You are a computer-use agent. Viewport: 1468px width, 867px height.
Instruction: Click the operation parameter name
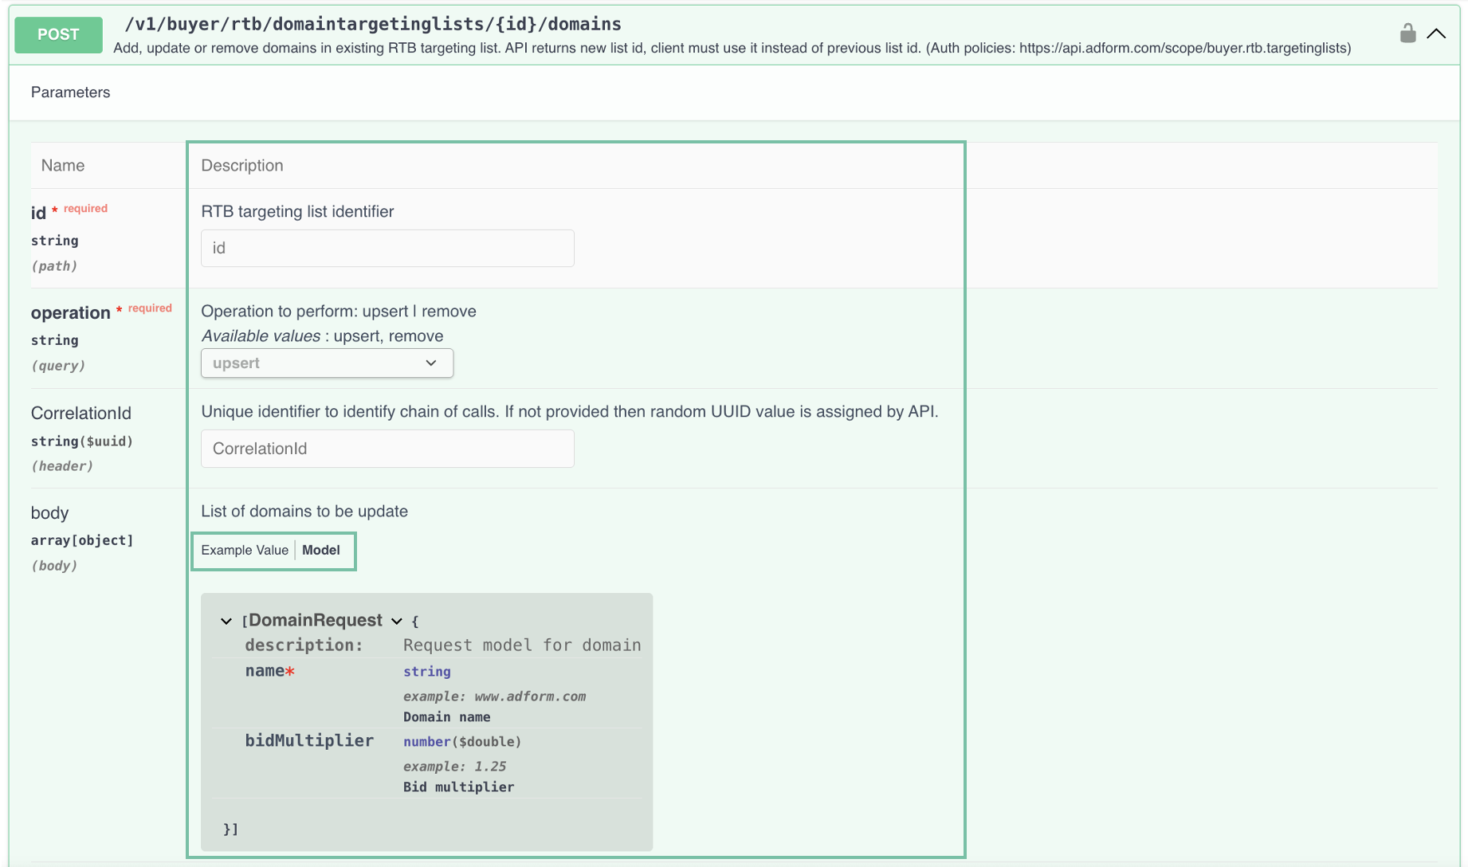tap(70, 312)
